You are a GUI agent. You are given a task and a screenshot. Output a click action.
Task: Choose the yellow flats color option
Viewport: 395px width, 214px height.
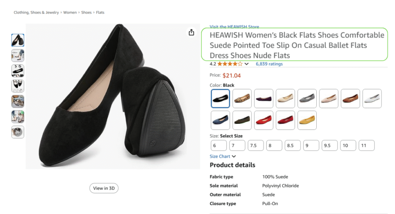click(307, 120)
